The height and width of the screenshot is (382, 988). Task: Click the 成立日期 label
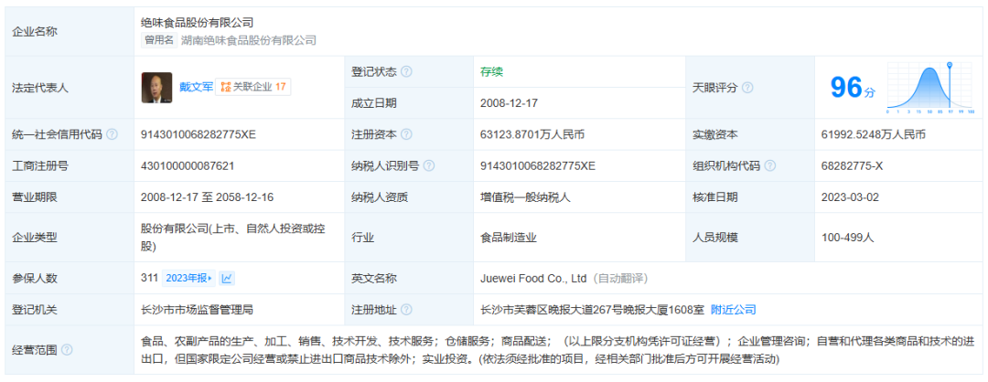click(374, 103)
